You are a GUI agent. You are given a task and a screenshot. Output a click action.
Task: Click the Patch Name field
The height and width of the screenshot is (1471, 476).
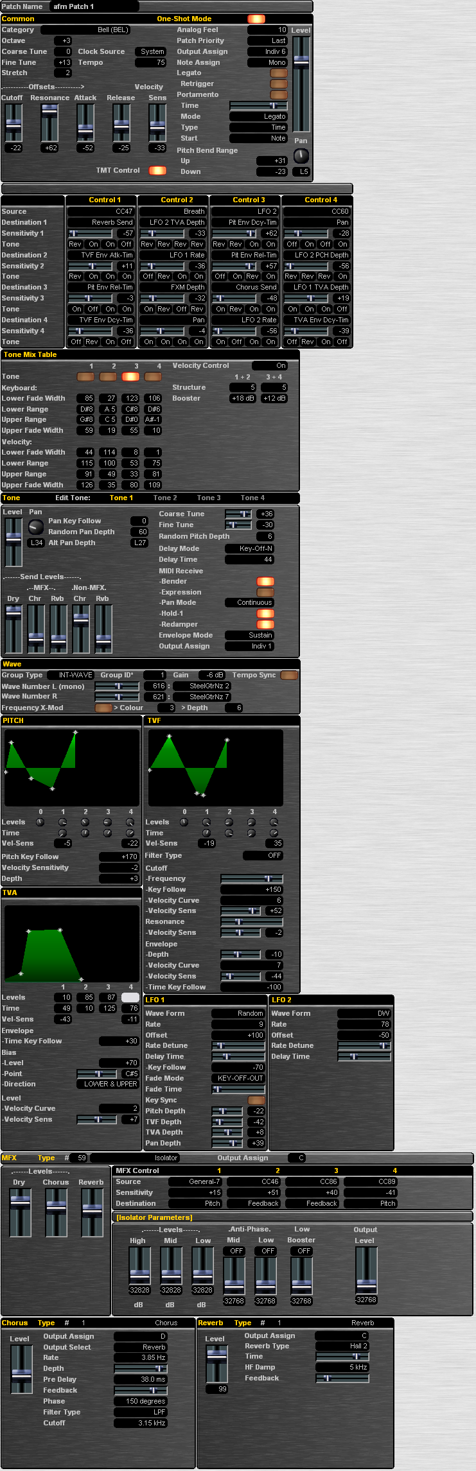[x=95, y=6]
